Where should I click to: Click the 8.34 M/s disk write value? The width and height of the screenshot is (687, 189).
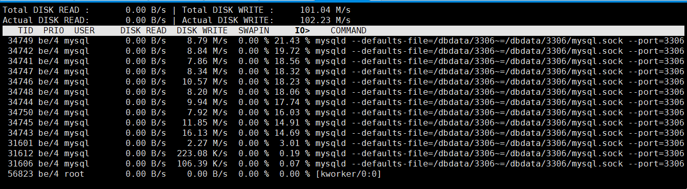click(x=208, y=72)
